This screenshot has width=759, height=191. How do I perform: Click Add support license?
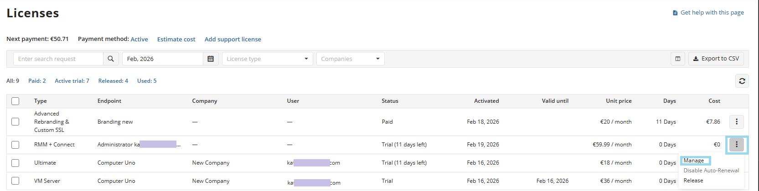click(x=232, y=40)
